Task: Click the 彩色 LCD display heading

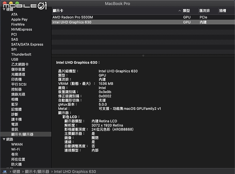Action: [71, 117]
